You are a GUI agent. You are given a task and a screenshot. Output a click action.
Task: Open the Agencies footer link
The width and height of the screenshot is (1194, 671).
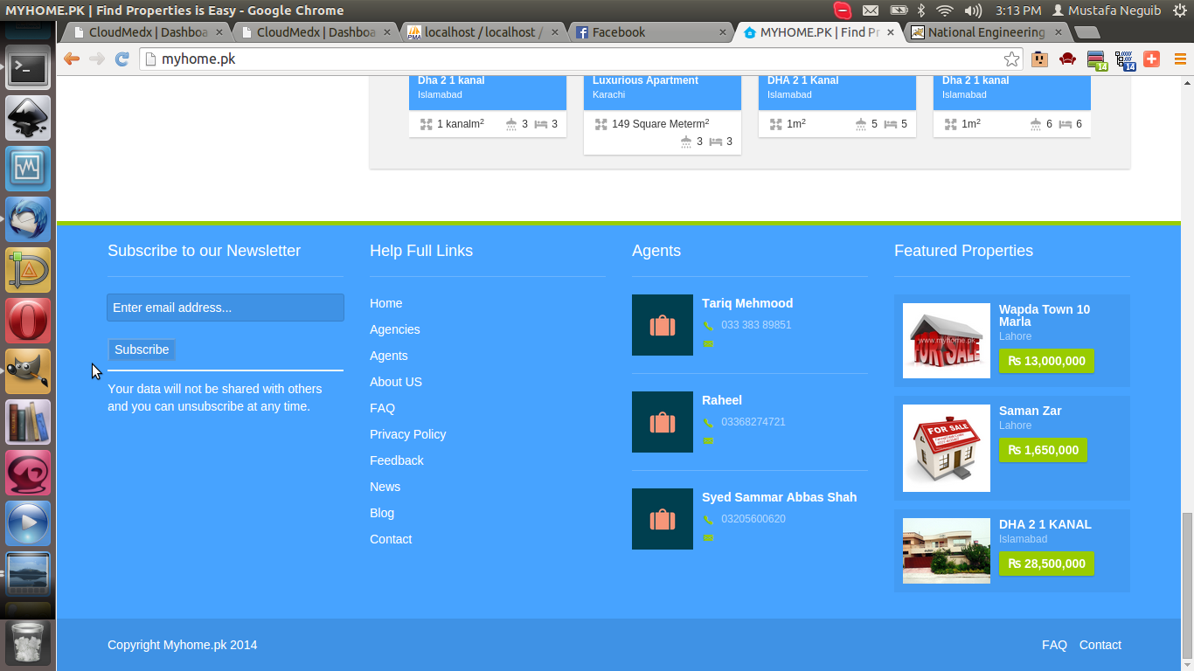pos(395,329)
